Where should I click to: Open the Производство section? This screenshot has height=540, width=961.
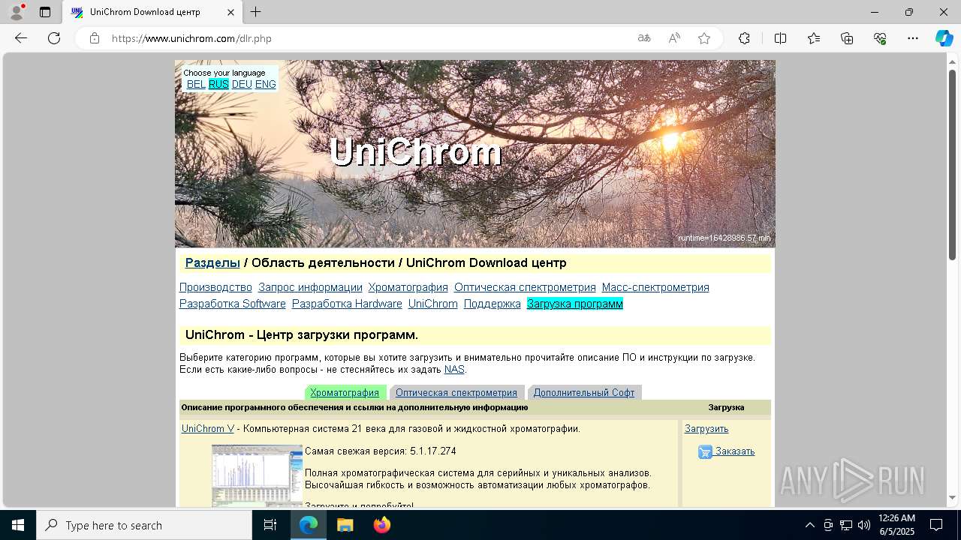215,287
